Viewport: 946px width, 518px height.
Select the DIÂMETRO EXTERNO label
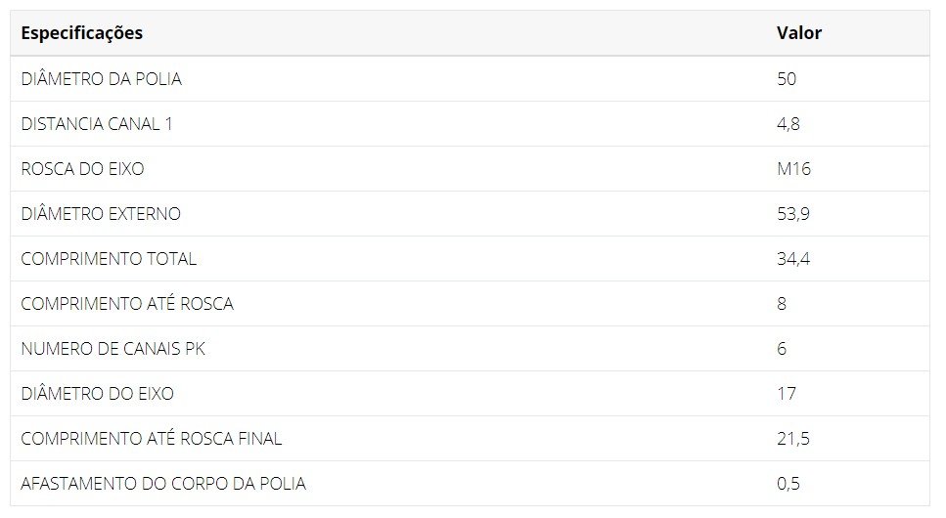pyautogui.click(x=101, y=214)
